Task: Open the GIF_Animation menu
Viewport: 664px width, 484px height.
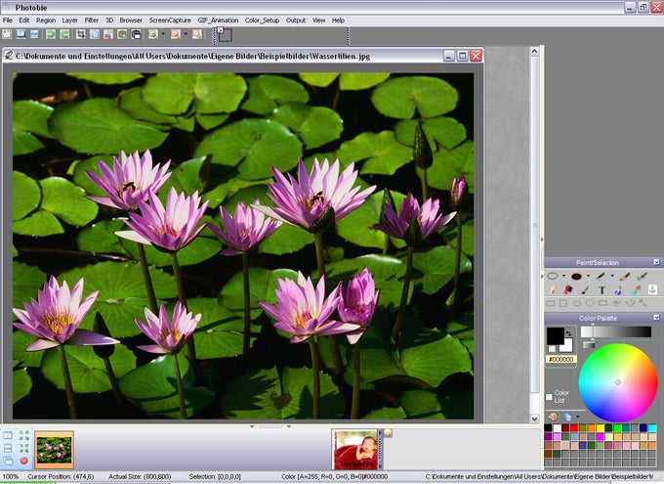Action: point(218,20)
